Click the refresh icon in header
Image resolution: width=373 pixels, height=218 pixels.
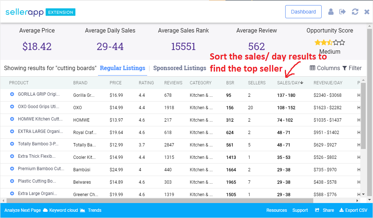pos(355,12)
